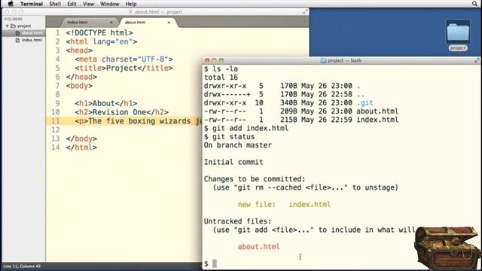Click the terminal prompt cursor

[x=214, y=263]
